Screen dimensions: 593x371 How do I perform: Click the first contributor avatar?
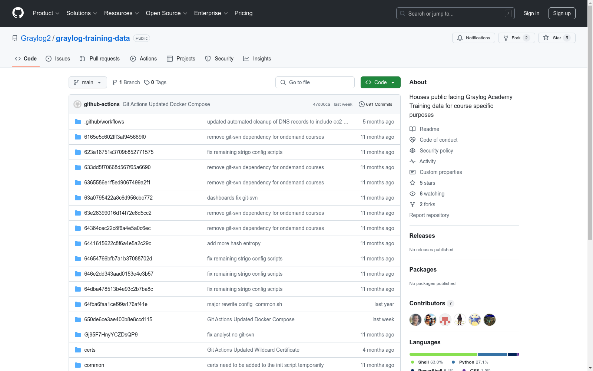(x=415, y=320)
